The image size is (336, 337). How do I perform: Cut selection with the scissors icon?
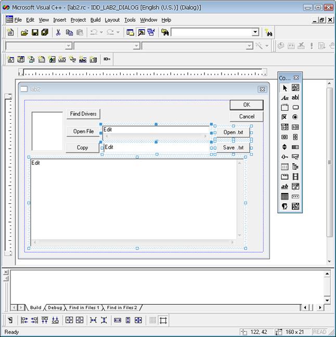pyautogui.click(x=58, y=32)
